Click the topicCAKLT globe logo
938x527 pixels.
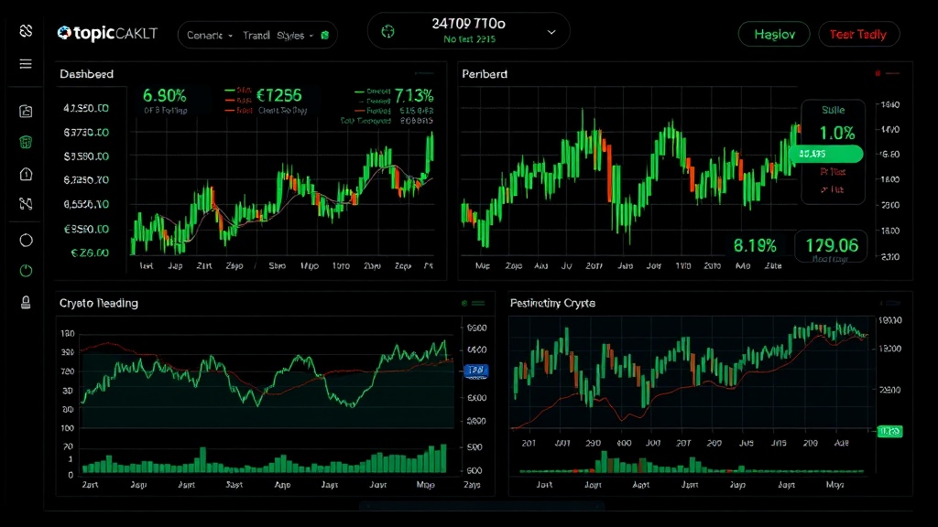pos(64,33)
